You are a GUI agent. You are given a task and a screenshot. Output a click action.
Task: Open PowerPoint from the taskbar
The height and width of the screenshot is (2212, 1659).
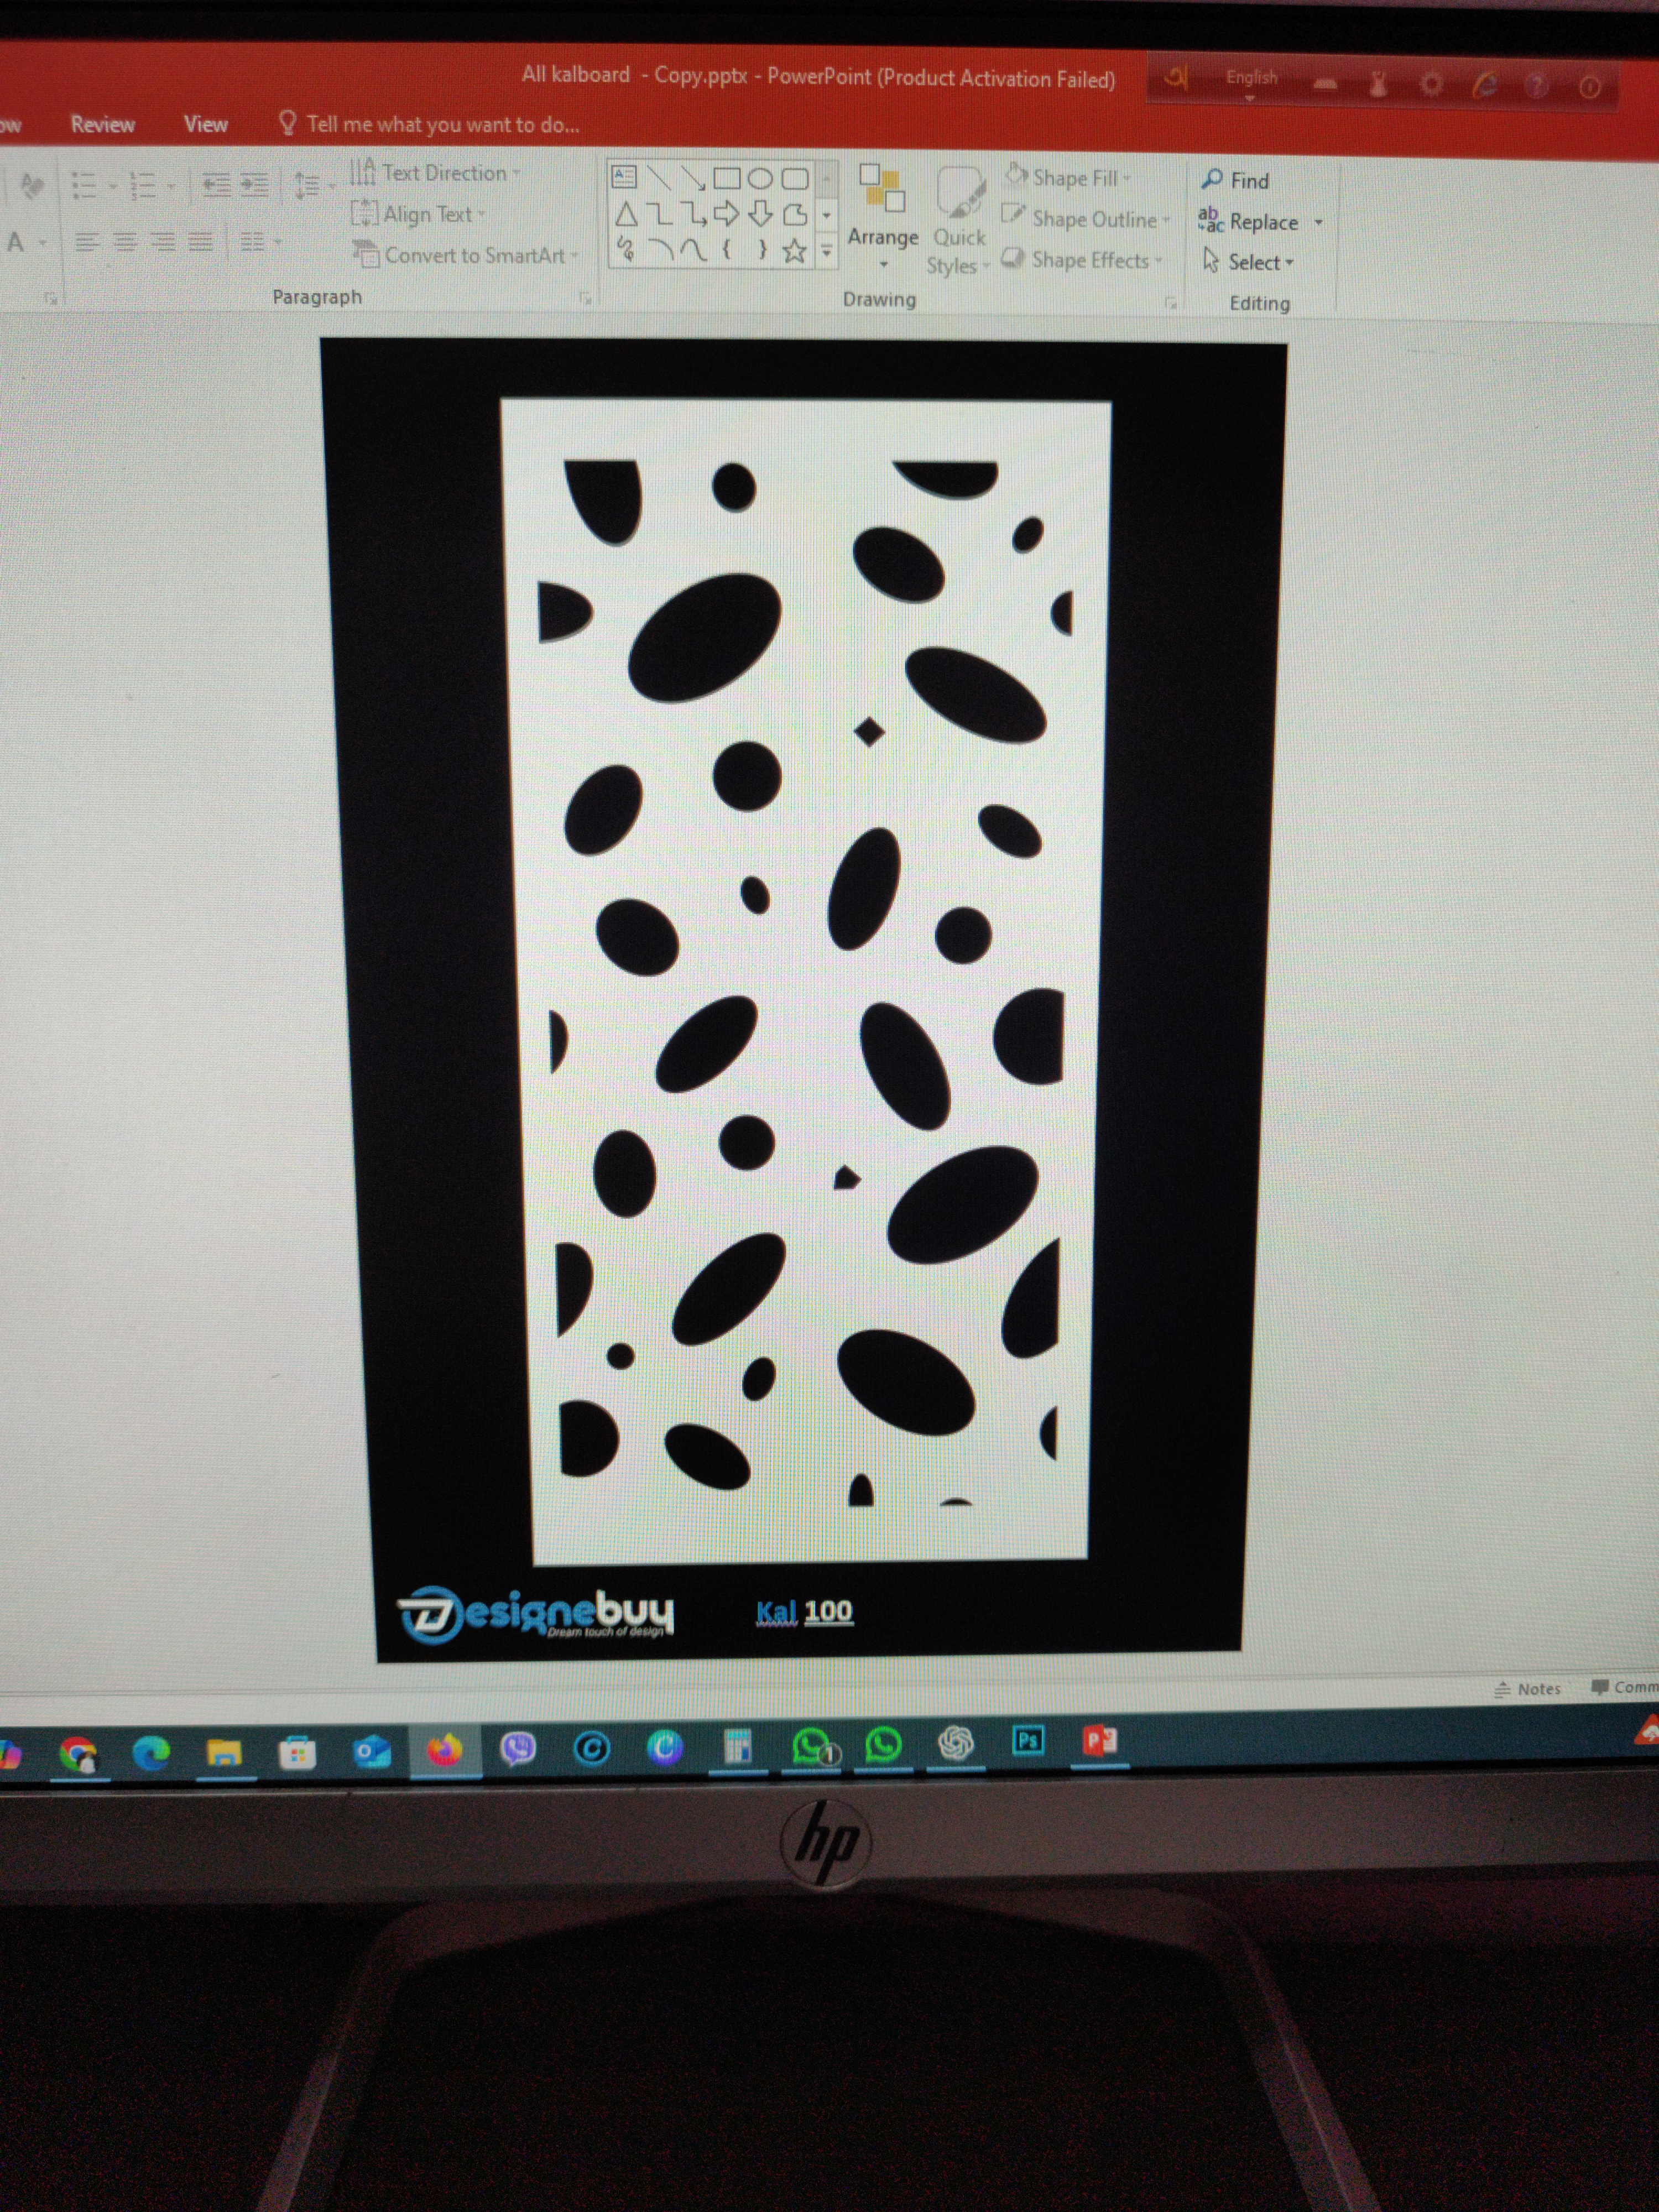point(1100,1741)
